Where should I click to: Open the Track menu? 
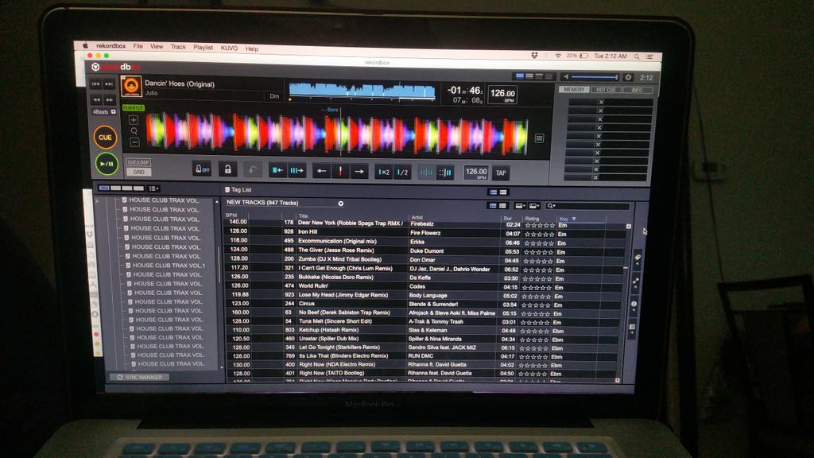click(178, 47)
